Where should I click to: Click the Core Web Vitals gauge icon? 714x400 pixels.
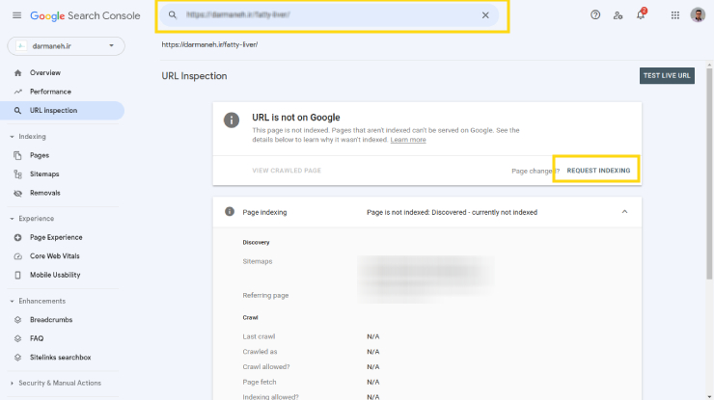point(17,256)
